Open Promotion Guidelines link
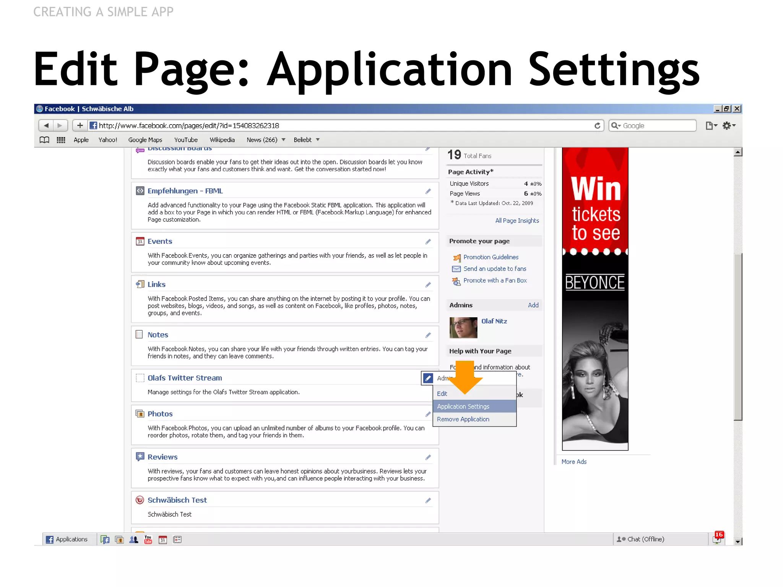Screen dimensions: 783x587 coord(491,257)
